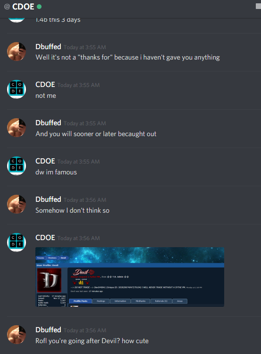Viewport: 261px width, 354px height.
Task: Click Dbuffed's name above "Rofl you're going after Devil"
Action: pyautogui.click(x=48, y=330)
